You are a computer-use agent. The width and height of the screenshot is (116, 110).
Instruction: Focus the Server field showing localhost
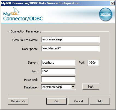pos(58,63)
